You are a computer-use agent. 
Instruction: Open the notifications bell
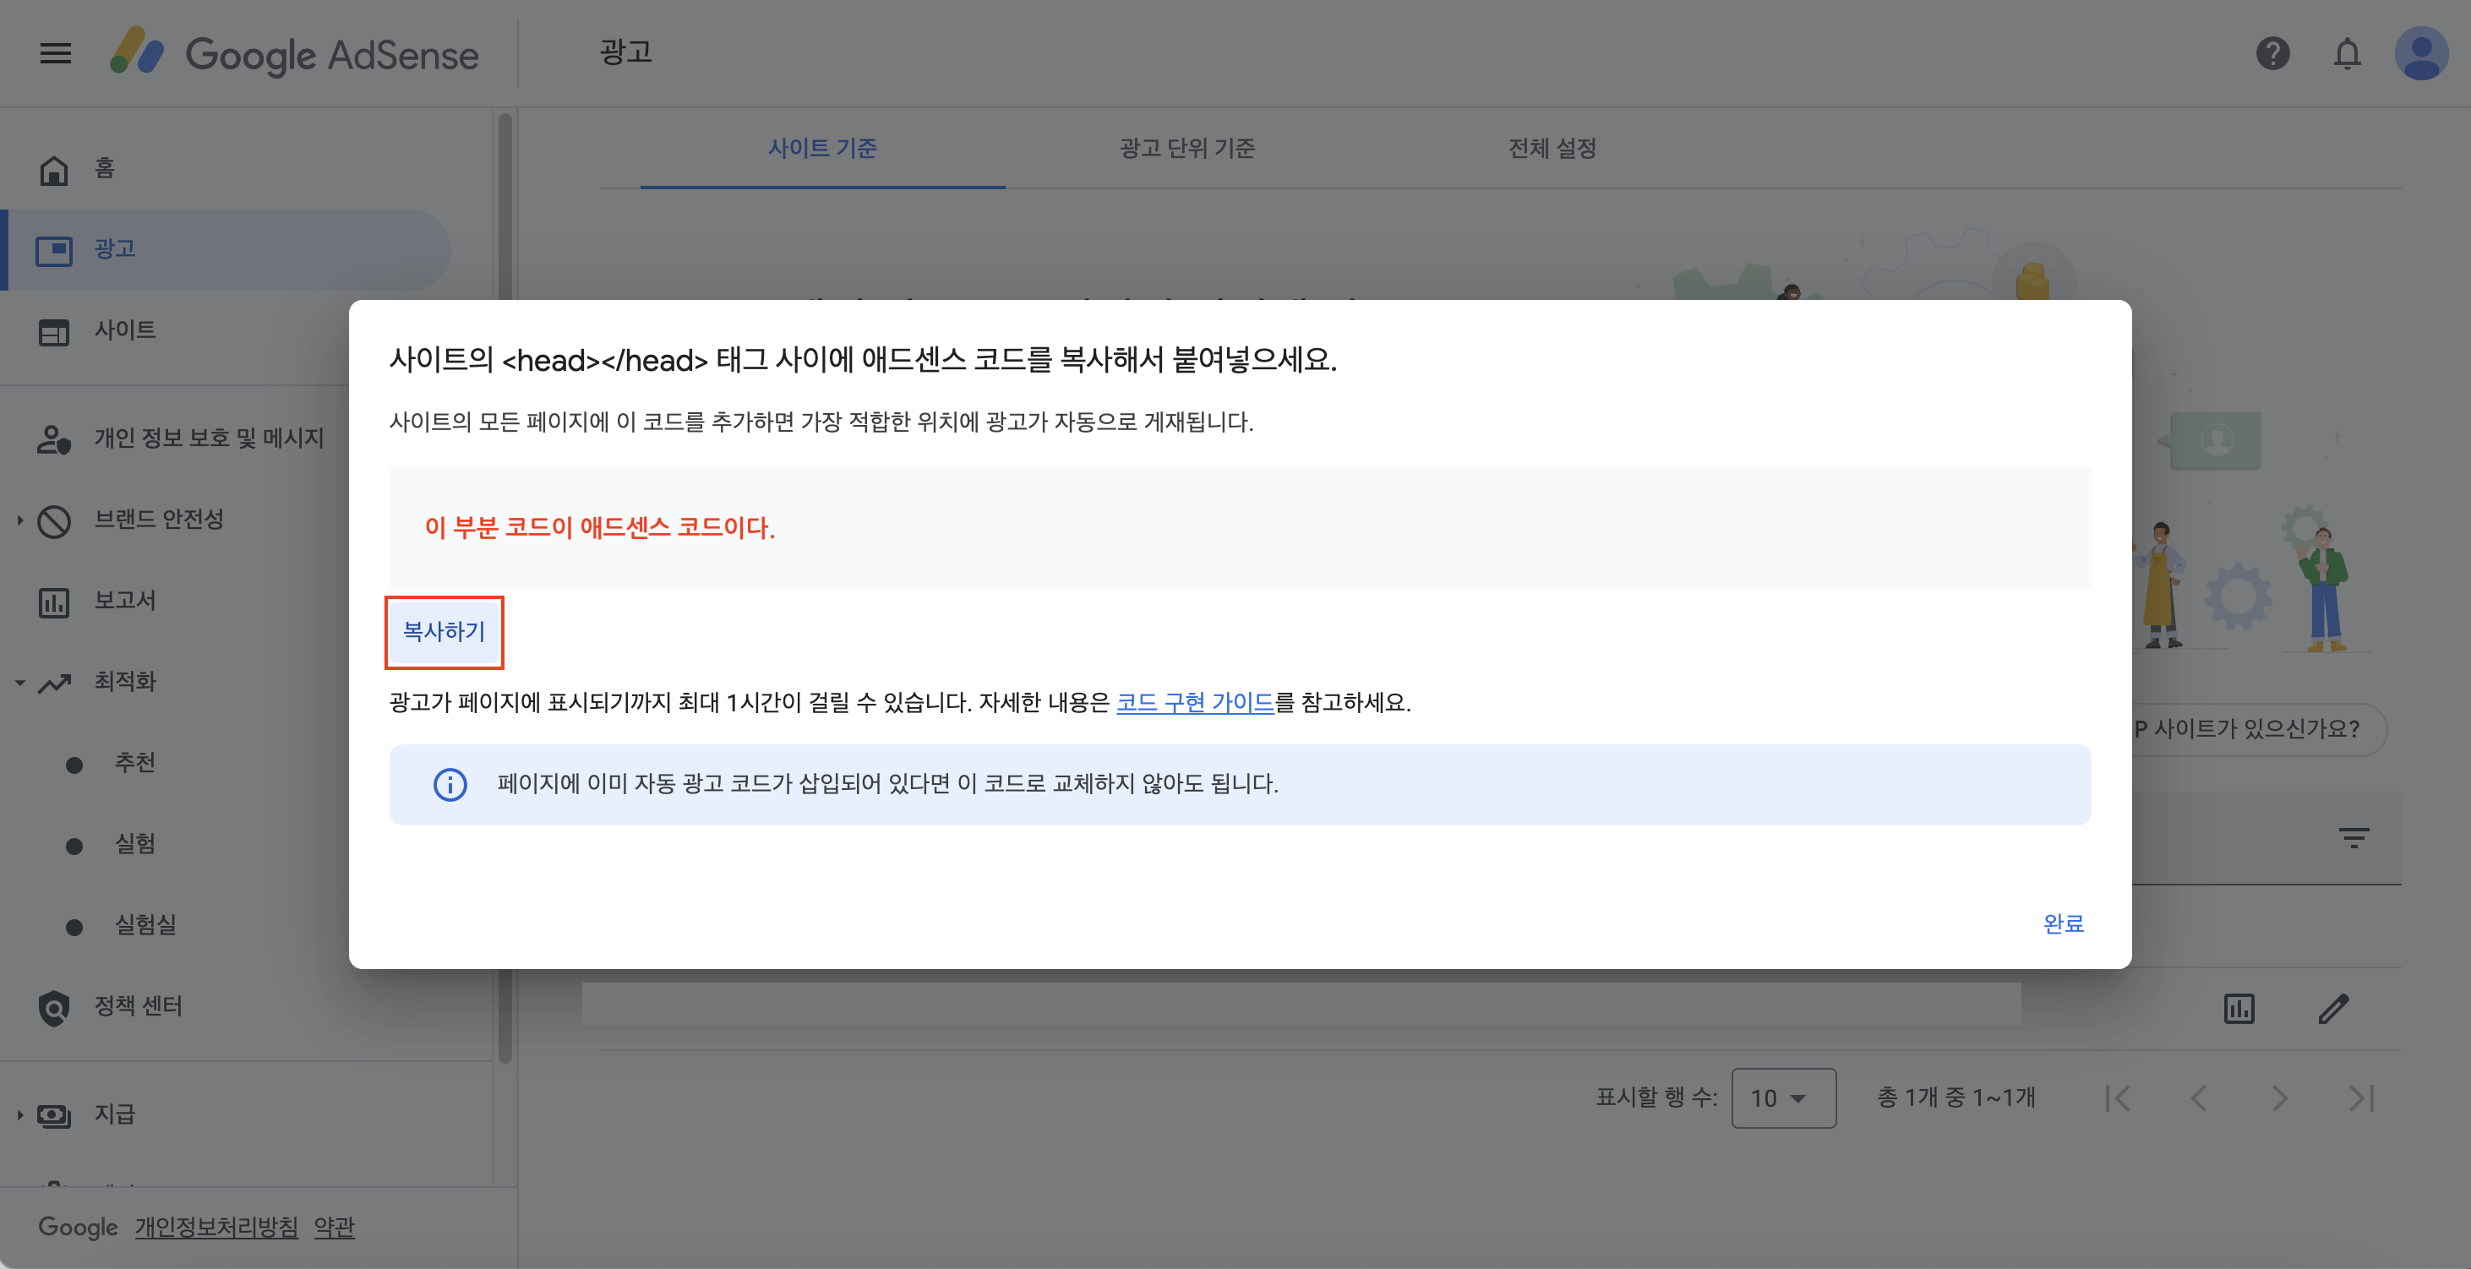[2346, 54]
